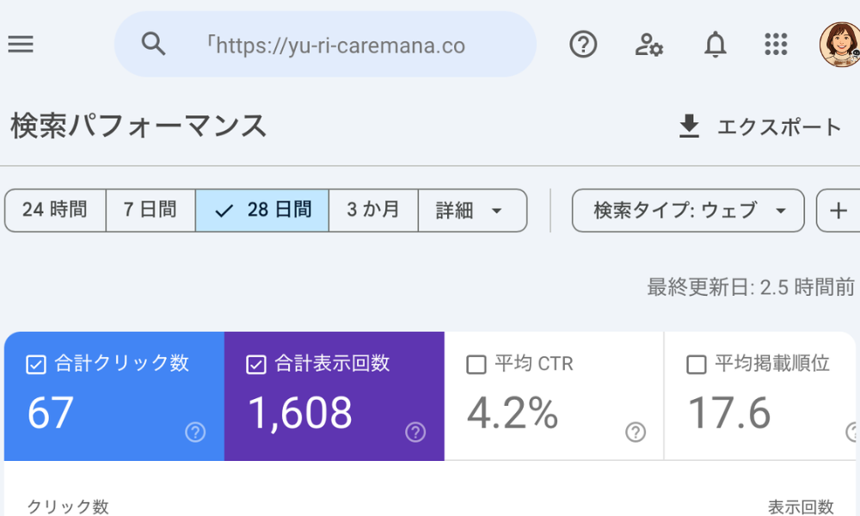Open notifications bell
Screen dimensions: 860x516
[x=716, y=45]
